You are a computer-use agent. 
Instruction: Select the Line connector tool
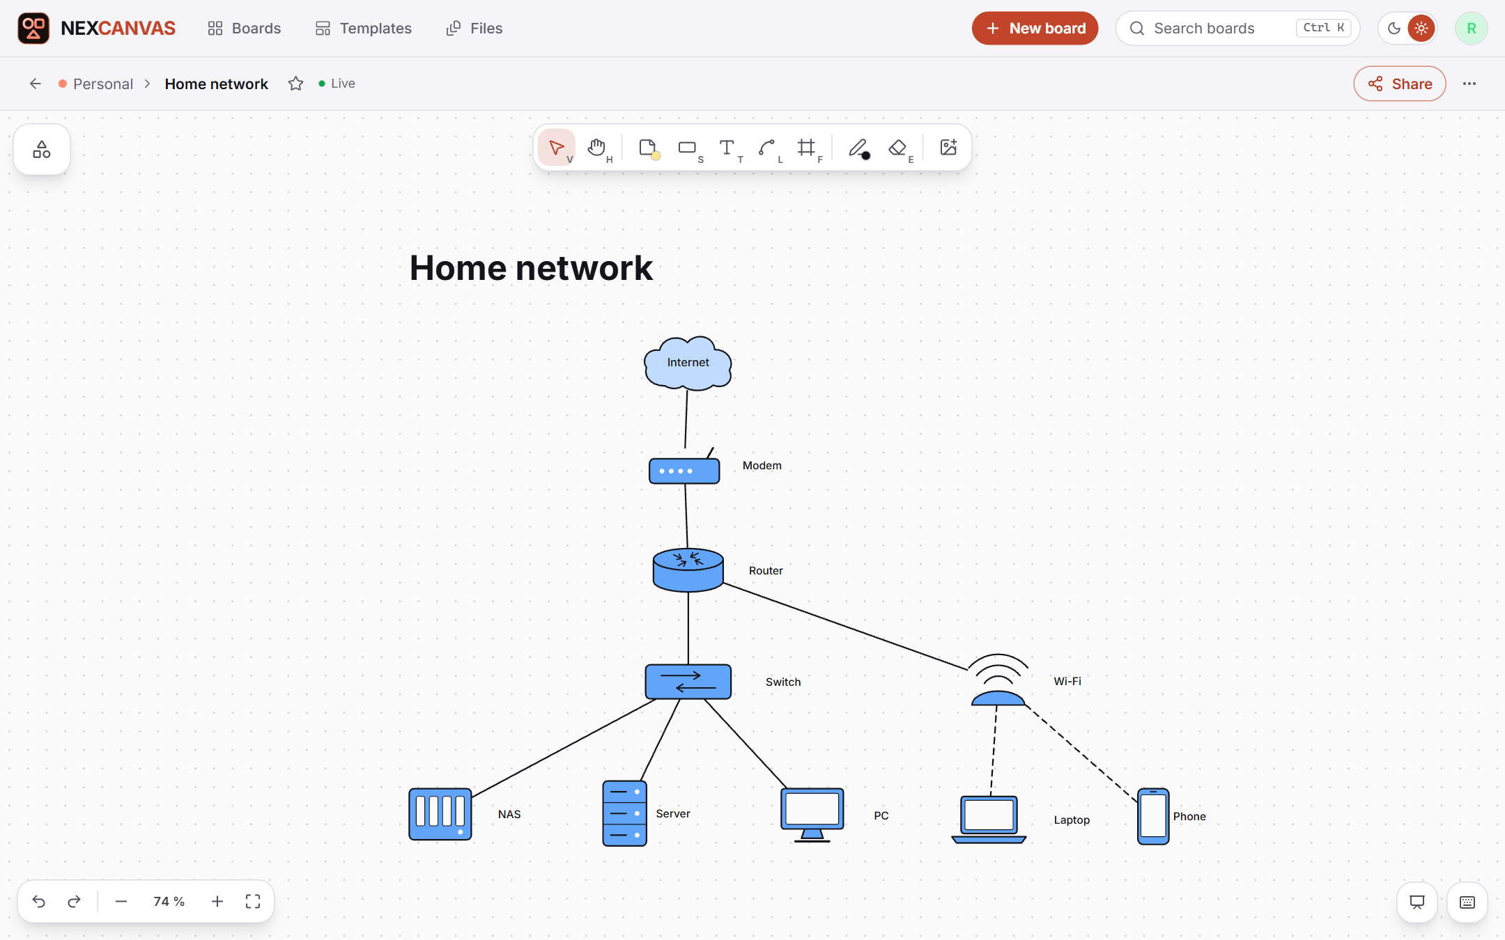(x=768, y=148)
